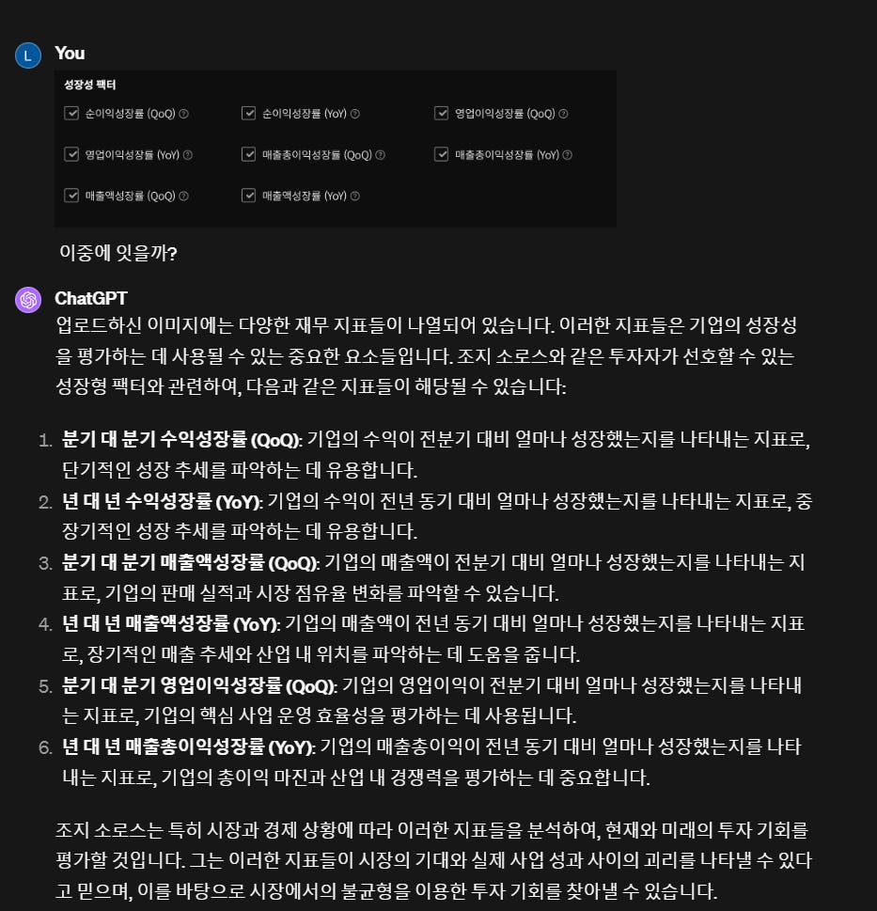Screen dimensions: 877x911
Task: Open help icon beside 순이익성장률 (QoQ)
Action: click(x=183, y=114)
